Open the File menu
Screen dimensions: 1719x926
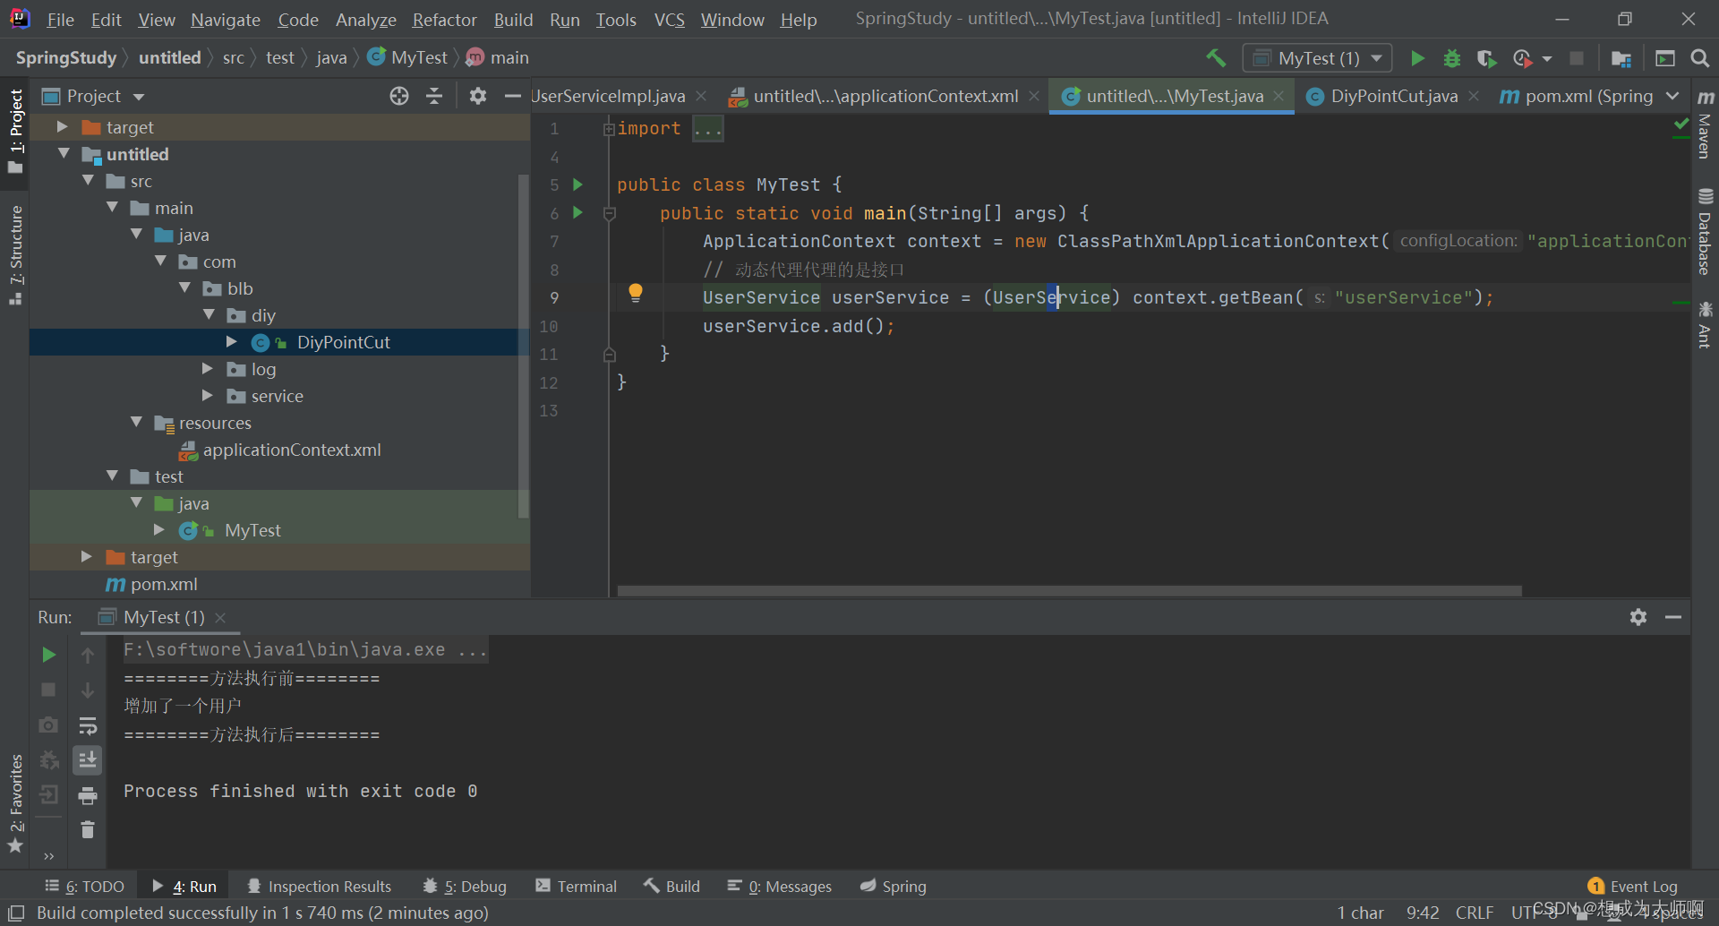(x=60, y=20)
